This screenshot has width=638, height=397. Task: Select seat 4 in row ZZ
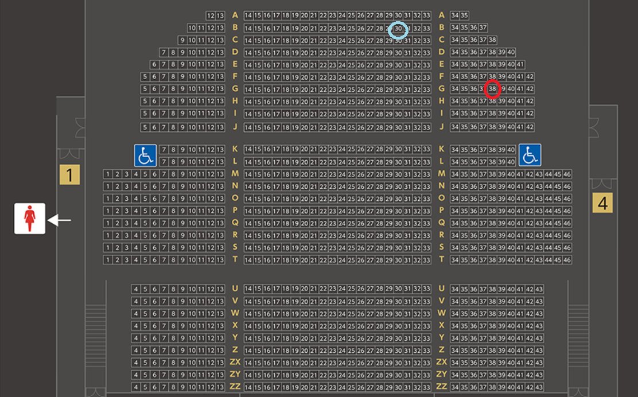click(135, 387)
